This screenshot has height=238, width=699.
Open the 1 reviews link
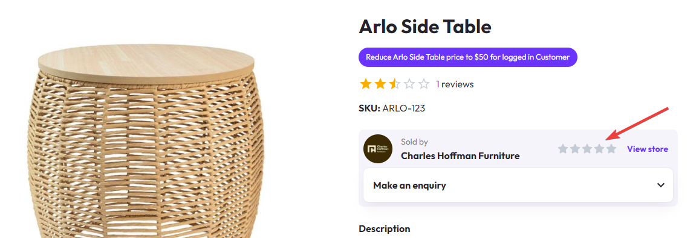pyautogui.click(x=455, y=84)
